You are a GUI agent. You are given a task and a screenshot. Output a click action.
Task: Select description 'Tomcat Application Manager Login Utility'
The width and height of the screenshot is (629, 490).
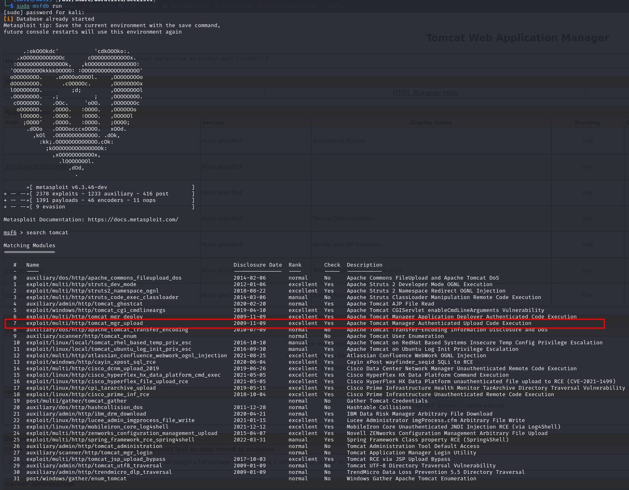412,453
